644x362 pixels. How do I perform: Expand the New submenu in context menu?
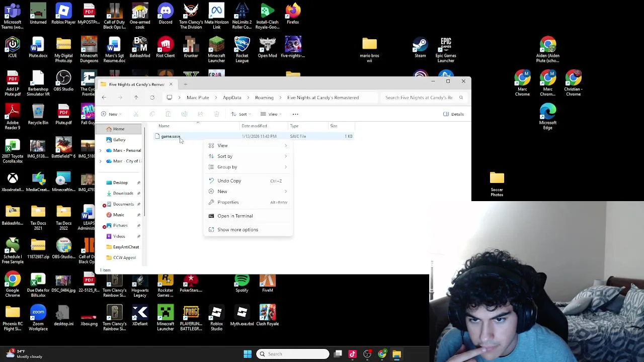click(x=248, y=192)
